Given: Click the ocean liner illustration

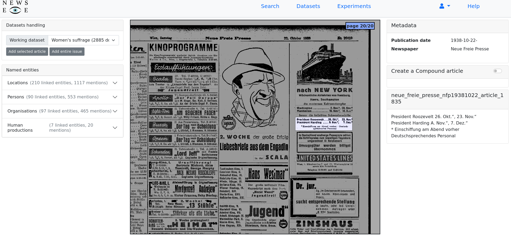Looking at the screenshot, I should [x=324, y=64].
